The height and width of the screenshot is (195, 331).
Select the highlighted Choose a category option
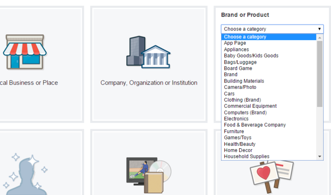point(269,37)
